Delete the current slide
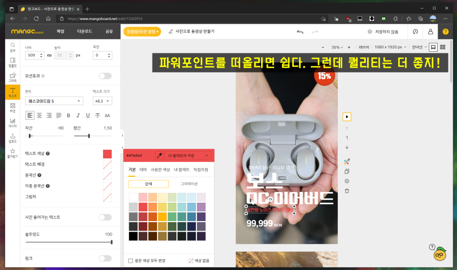The height and width of the screenshot is (270, 457). click(347, 191)
